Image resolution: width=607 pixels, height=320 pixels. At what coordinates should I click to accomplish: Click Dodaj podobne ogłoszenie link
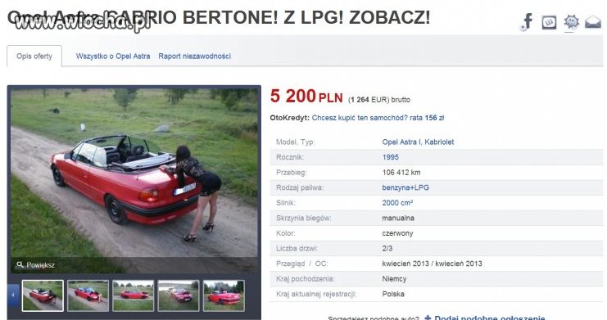coord(490,318)
